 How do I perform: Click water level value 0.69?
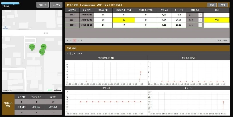[x=164, y=25]
